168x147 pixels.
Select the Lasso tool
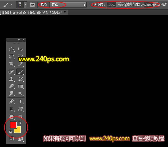[11, 57]
